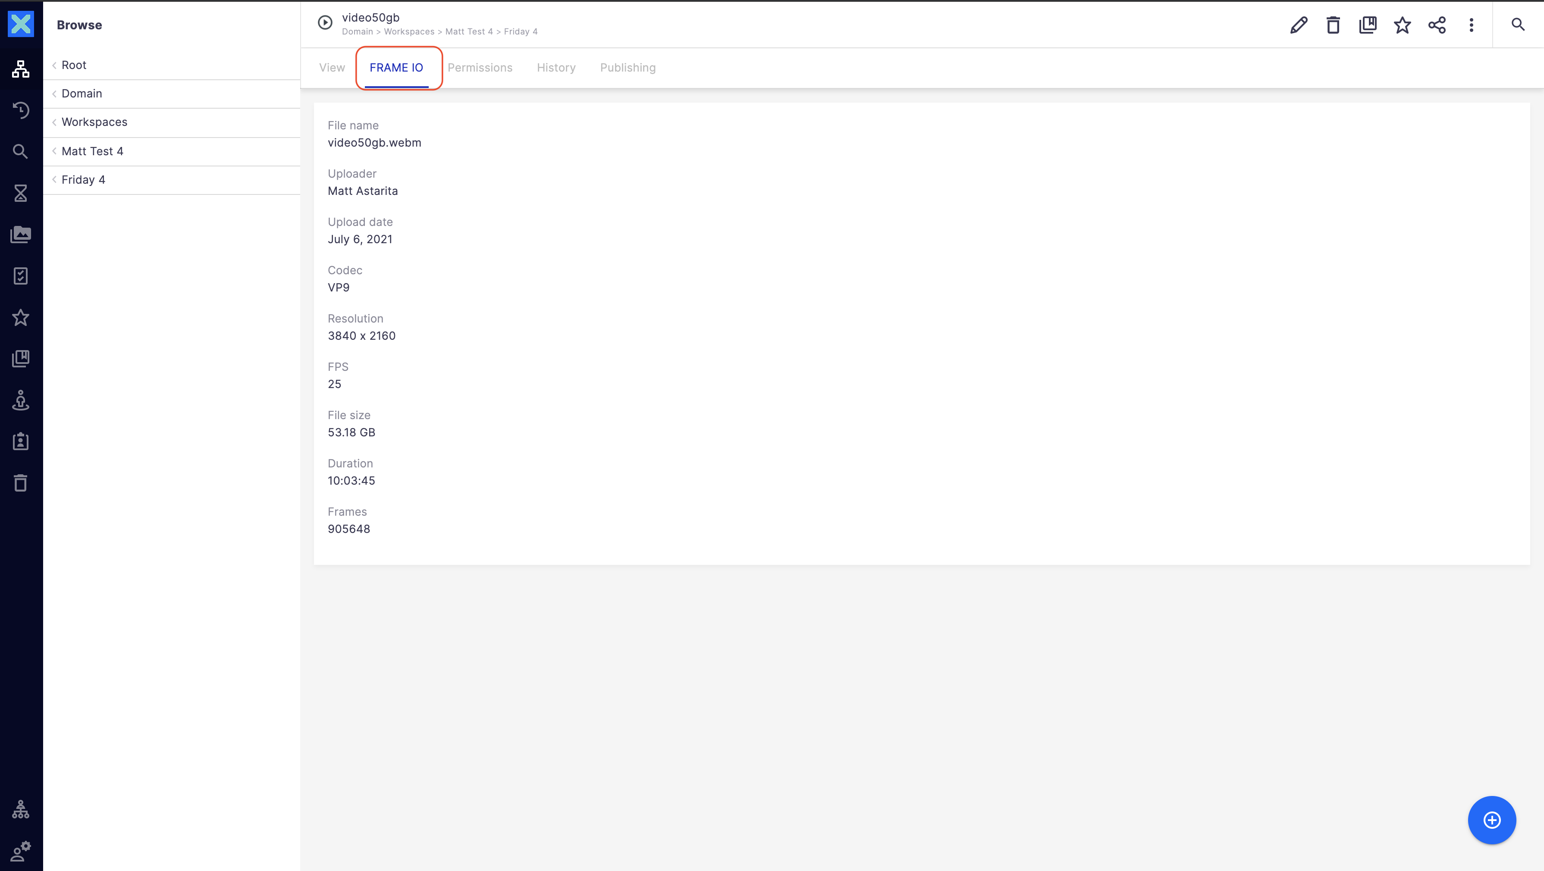1544x871 pixels.
Task: Click the codec value VP9
Action: (339, 288)
